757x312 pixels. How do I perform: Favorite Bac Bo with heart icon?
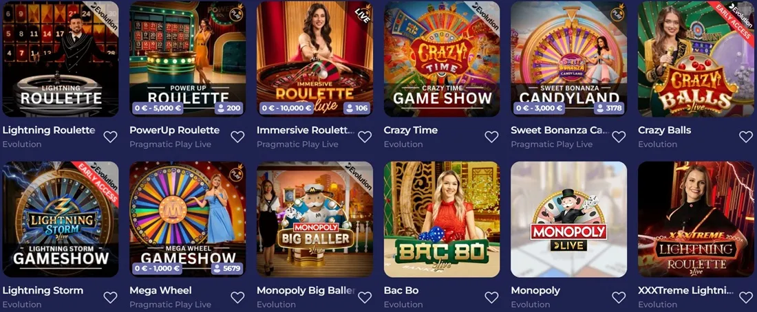(491, 297)
